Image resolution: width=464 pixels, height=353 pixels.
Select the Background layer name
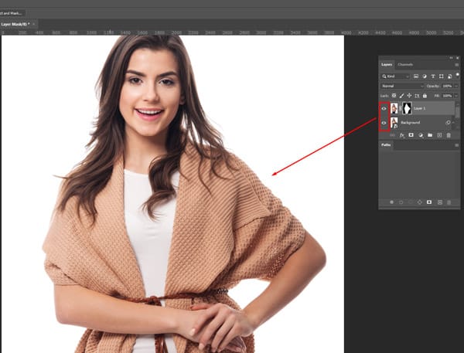tap(411, 123)
